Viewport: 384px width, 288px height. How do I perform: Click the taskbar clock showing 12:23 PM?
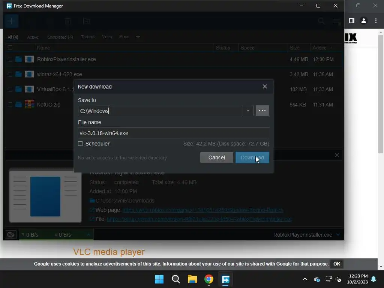click(357, 279)
